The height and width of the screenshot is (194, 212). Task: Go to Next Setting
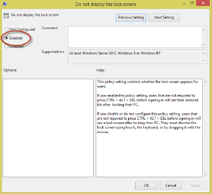click(x=164, y=17)
